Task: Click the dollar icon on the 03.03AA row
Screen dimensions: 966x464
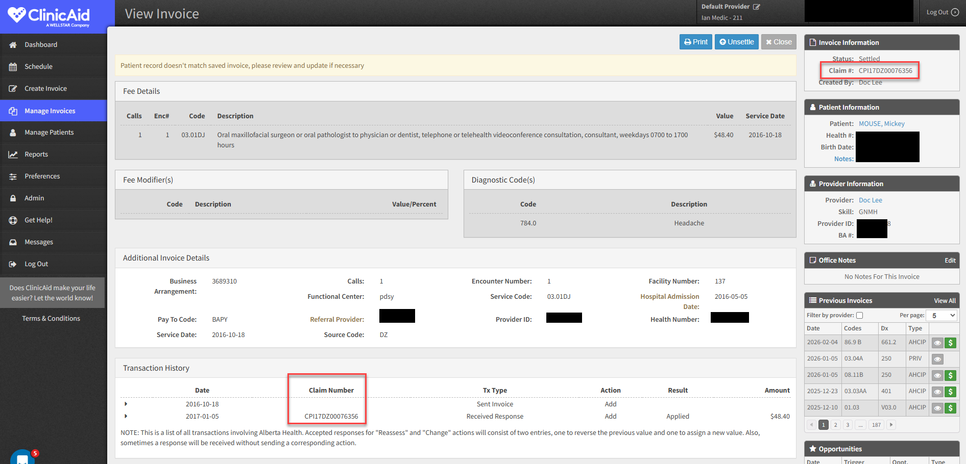Action: click(951, 392)
